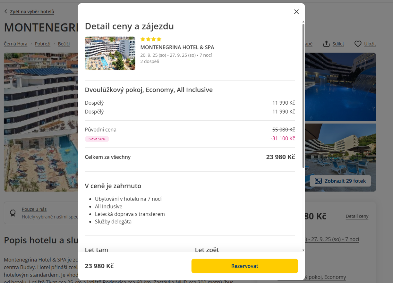Click the 'Detail ceny' link
The image size is (393, 283).
coord(357,216)
